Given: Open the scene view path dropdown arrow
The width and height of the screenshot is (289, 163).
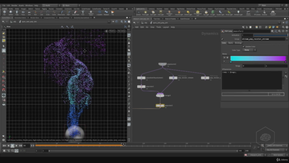Looking at the screenshot, I should click(109, 22).
